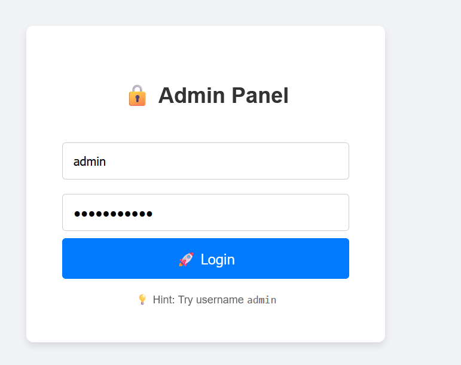Click the "Hint:" word below the Login button

pos(164,300)
